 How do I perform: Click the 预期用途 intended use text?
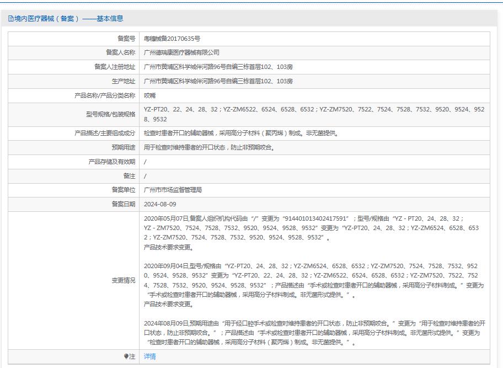pyautogui.click(x=209, y=147)
